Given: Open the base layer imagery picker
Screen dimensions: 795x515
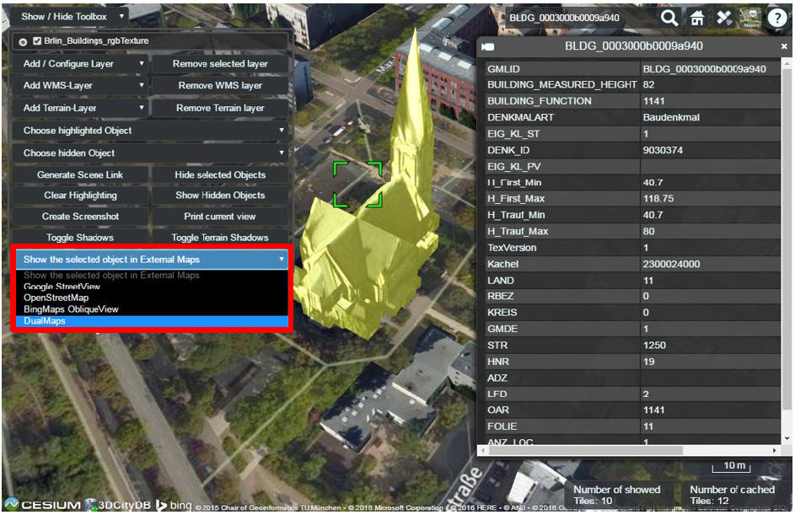Looking at the screenshot, I should coord(750,18).
